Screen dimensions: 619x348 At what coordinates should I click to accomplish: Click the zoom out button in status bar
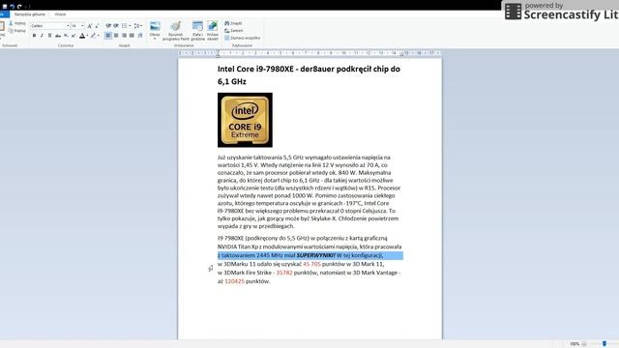[584, 344]
